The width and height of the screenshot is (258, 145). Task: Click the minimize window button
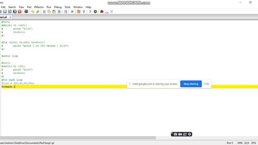coord(241,2)
